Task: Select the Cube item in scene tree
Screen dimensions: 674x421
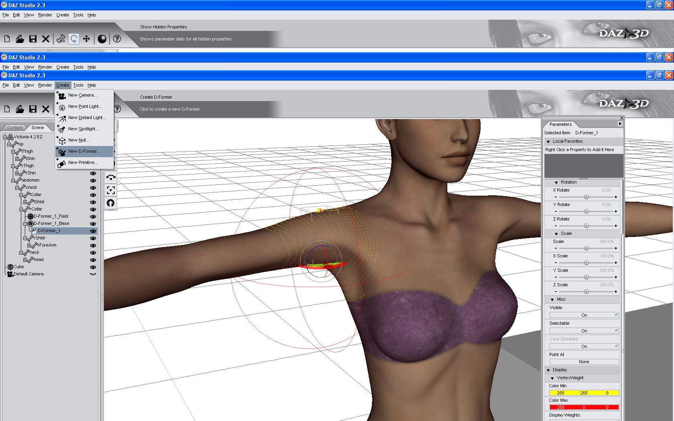Action: pos(19,267)
